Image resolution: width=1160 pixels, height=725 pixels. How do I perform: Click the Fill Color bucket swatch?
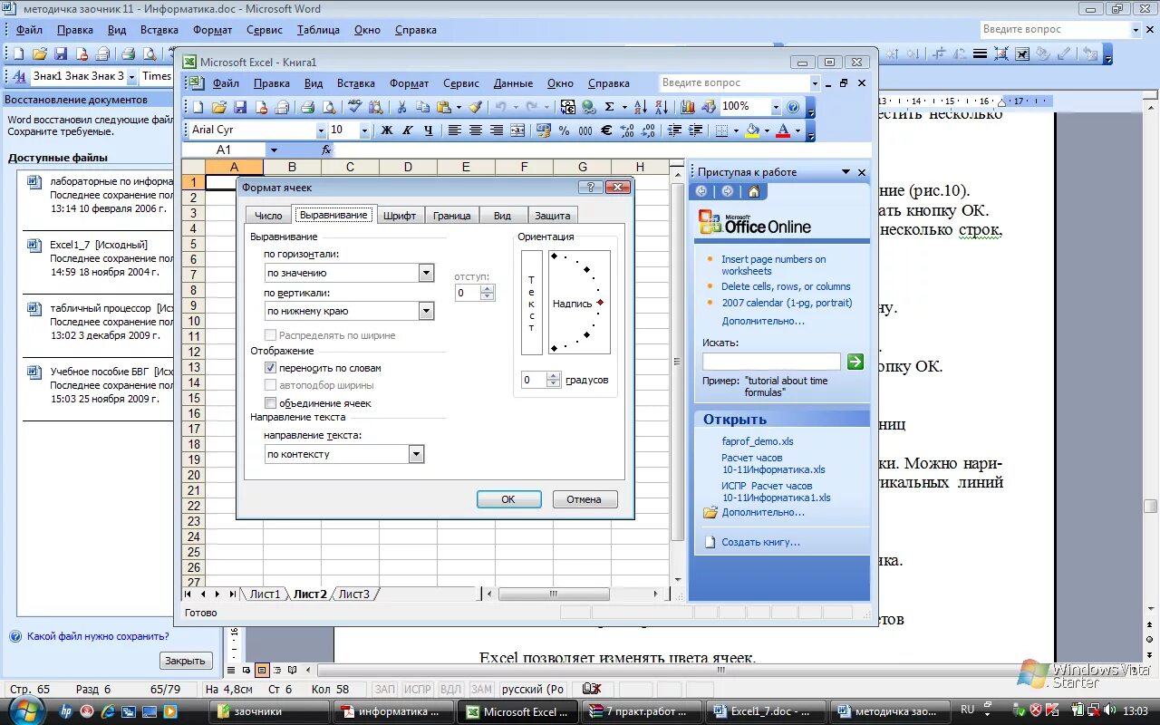(x=751, y=130)
